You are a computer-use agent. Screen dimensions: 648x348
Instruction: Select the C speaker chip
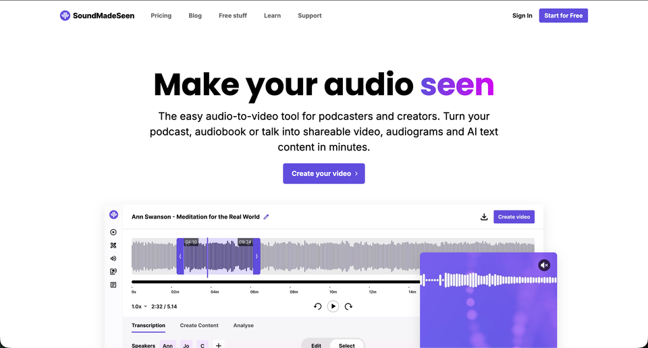202,345
